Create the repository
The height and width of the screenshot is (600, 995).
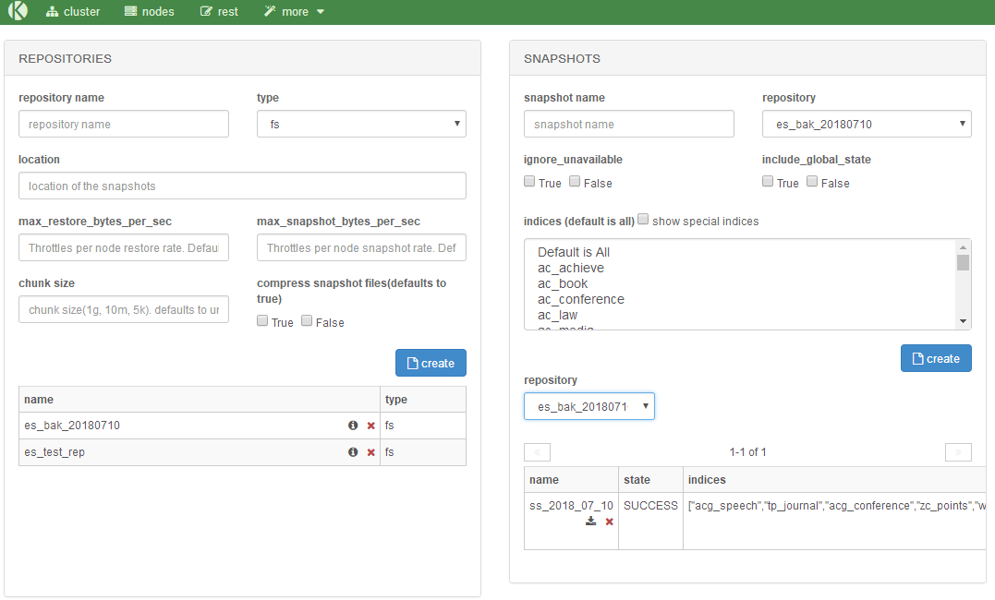point(431,363)
